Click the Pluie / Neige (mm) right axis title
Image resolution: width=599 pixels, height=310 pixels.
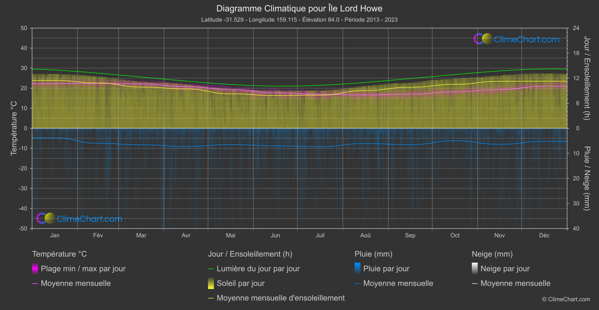point(587,178)
